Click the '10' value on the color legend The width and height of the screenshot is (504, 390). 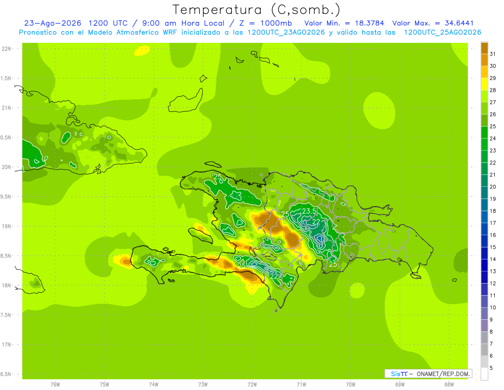493,308
